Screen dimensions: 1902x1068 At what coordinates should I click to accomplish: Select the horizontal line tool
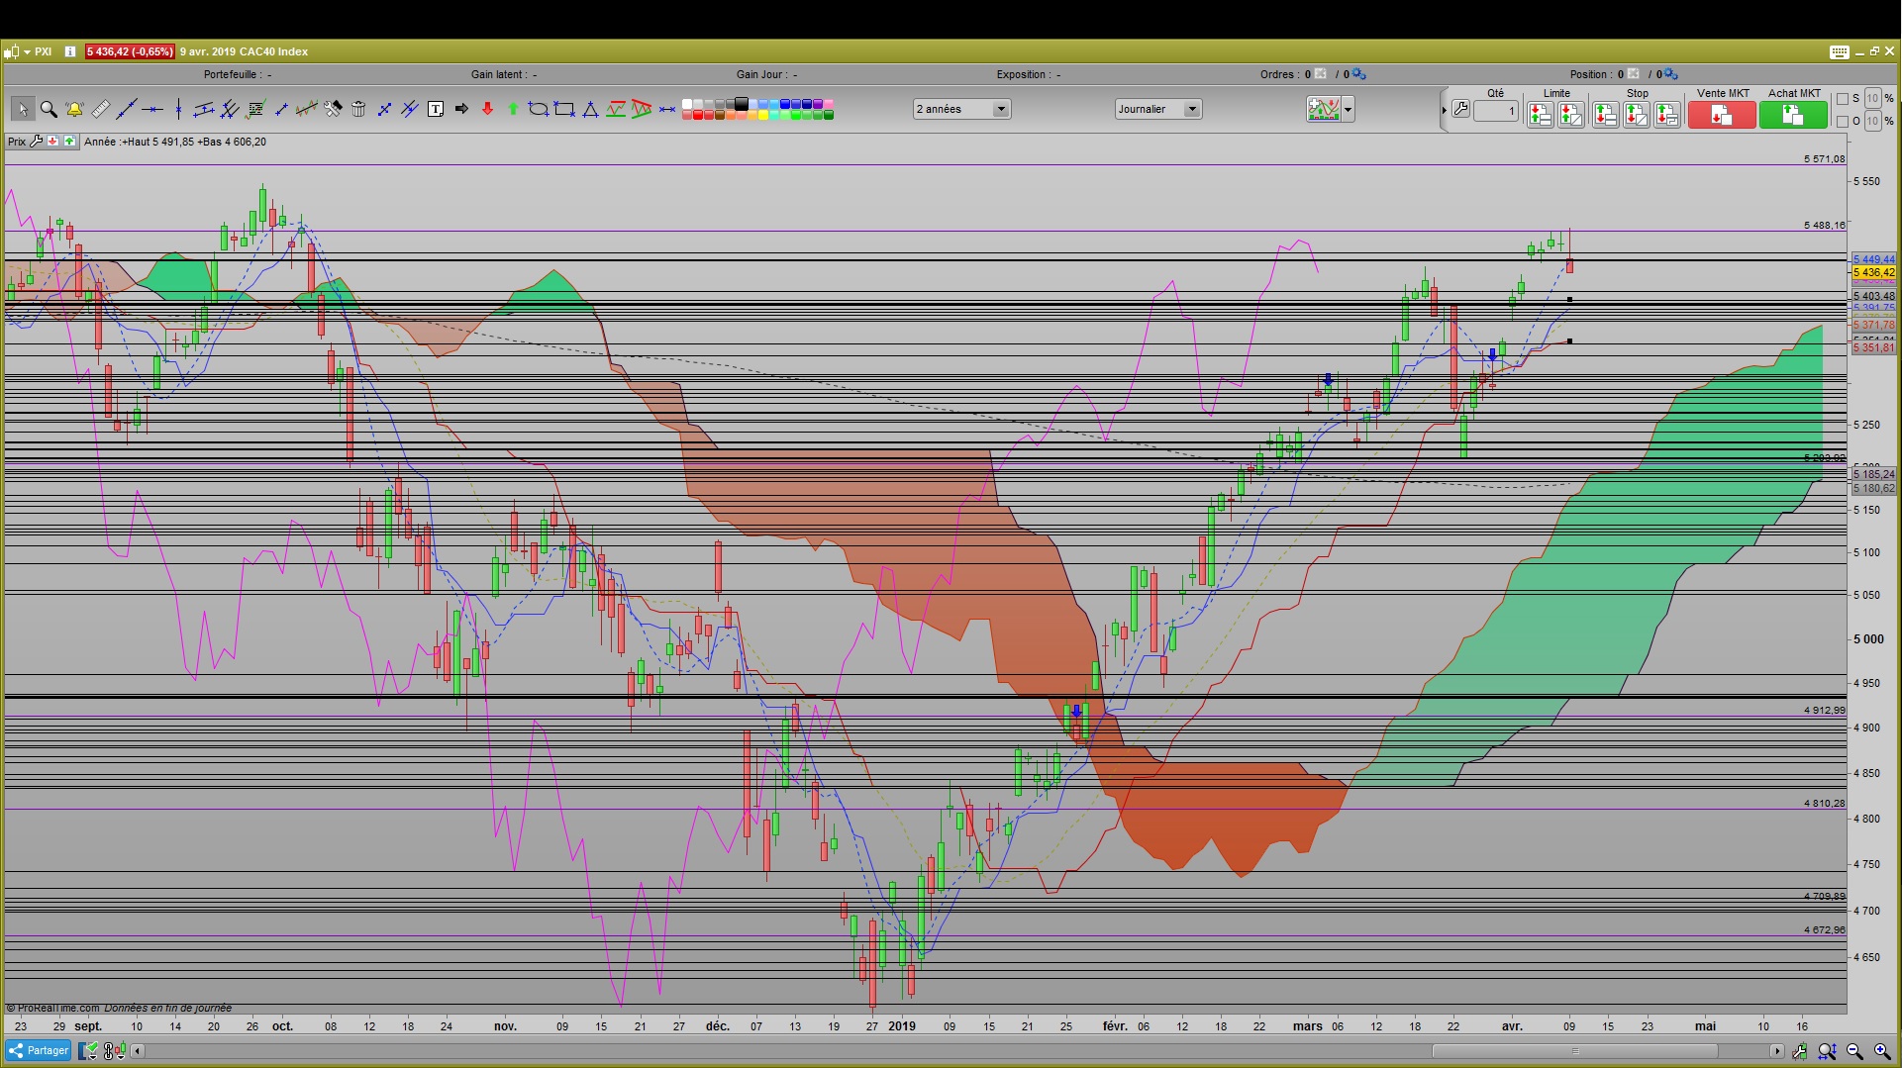[152, 109]
